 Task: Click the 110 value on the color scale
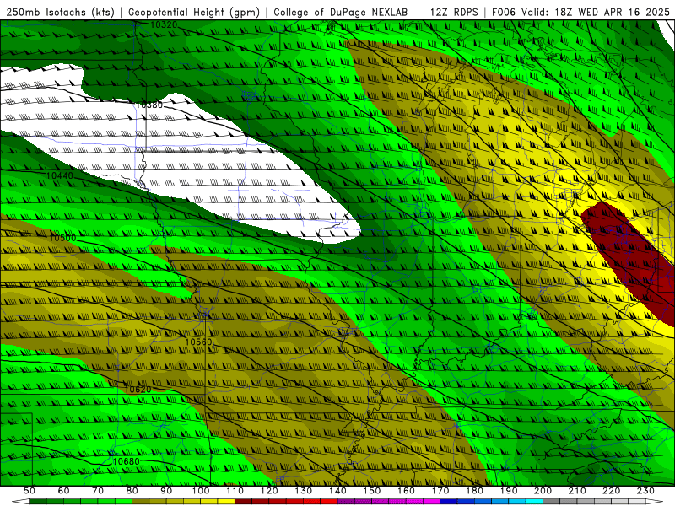(235, 491)
